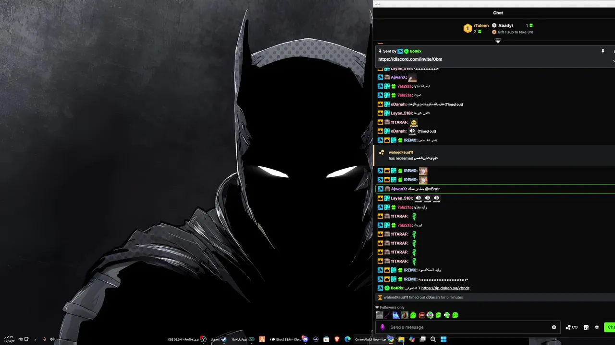Viewport: 615px width, 345px height.
Task: Open Brave browser from taskbar
Action: [x=337, y=339]
